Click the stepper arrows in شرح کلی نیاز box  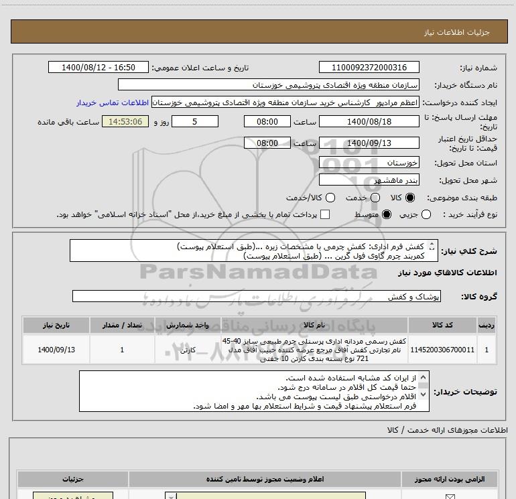[x=432, y=246]
